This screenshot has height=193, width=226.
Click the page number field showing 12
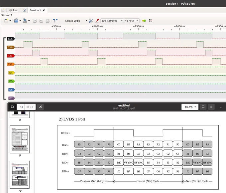(21, 107)
